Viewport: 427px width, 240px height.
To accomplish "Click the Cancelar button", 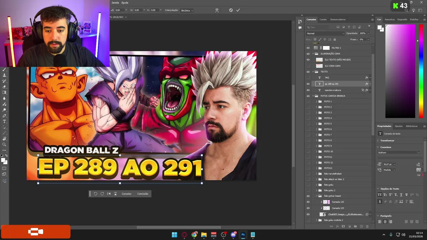I will tap(126, 194).
